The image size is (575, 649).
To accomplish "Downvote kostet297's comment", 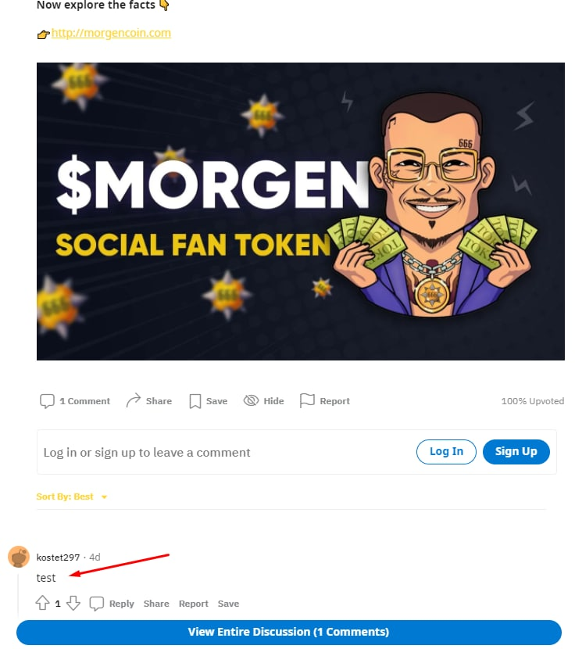I will tap(73, 603).
